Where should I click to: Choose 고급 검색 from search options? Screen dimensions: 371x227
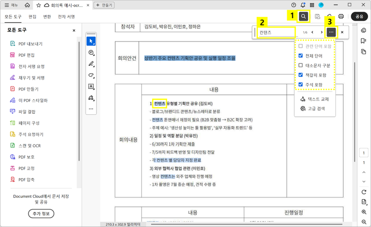[x=313, y=108]
